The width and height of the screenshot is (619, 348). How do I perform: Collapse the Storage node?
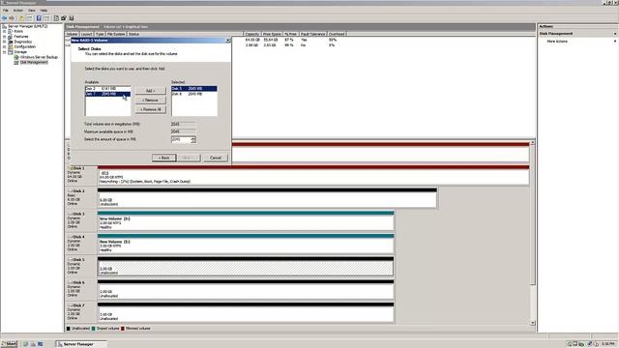tap(4, 51)
